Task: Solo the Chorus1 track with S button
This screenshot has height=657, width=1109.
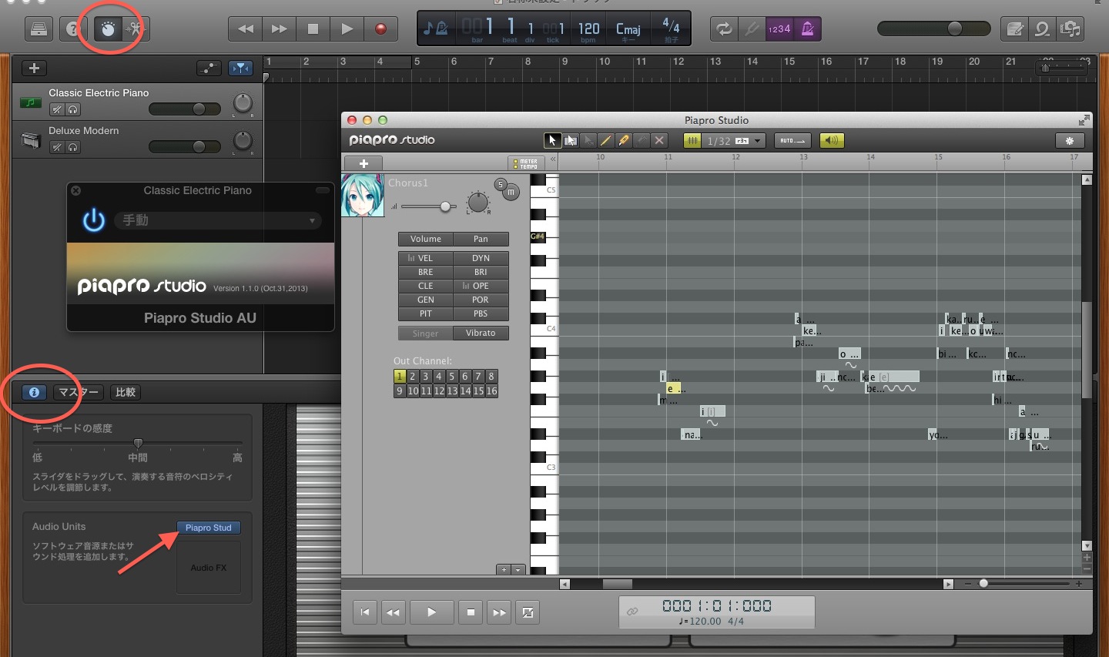Action: pyautogui.click(x=501, y=184)
